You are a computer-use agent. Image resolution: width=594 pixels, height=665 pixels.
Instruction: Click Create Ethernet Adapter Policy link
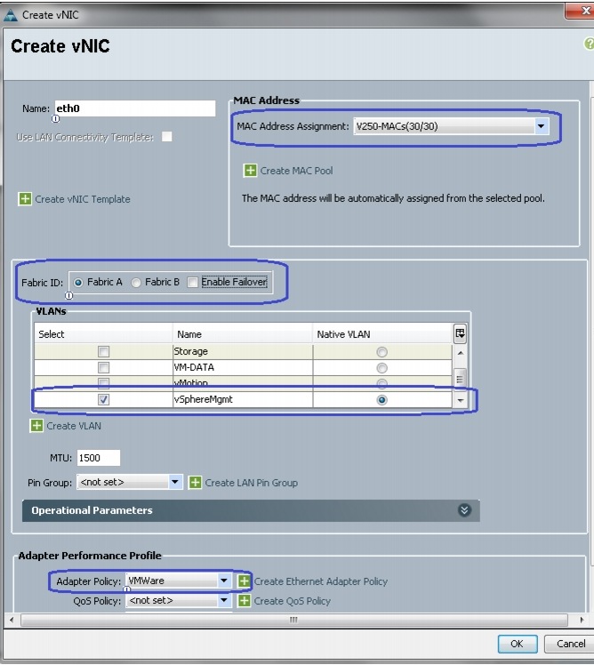coord(321,581)
